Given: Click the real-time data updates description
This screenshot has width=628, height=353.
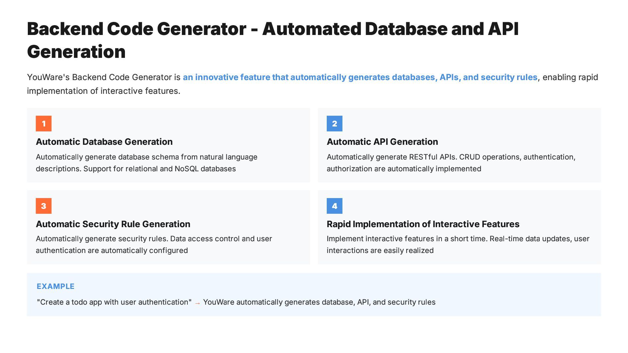Looking at the screenshot, I should click(458, 244).
